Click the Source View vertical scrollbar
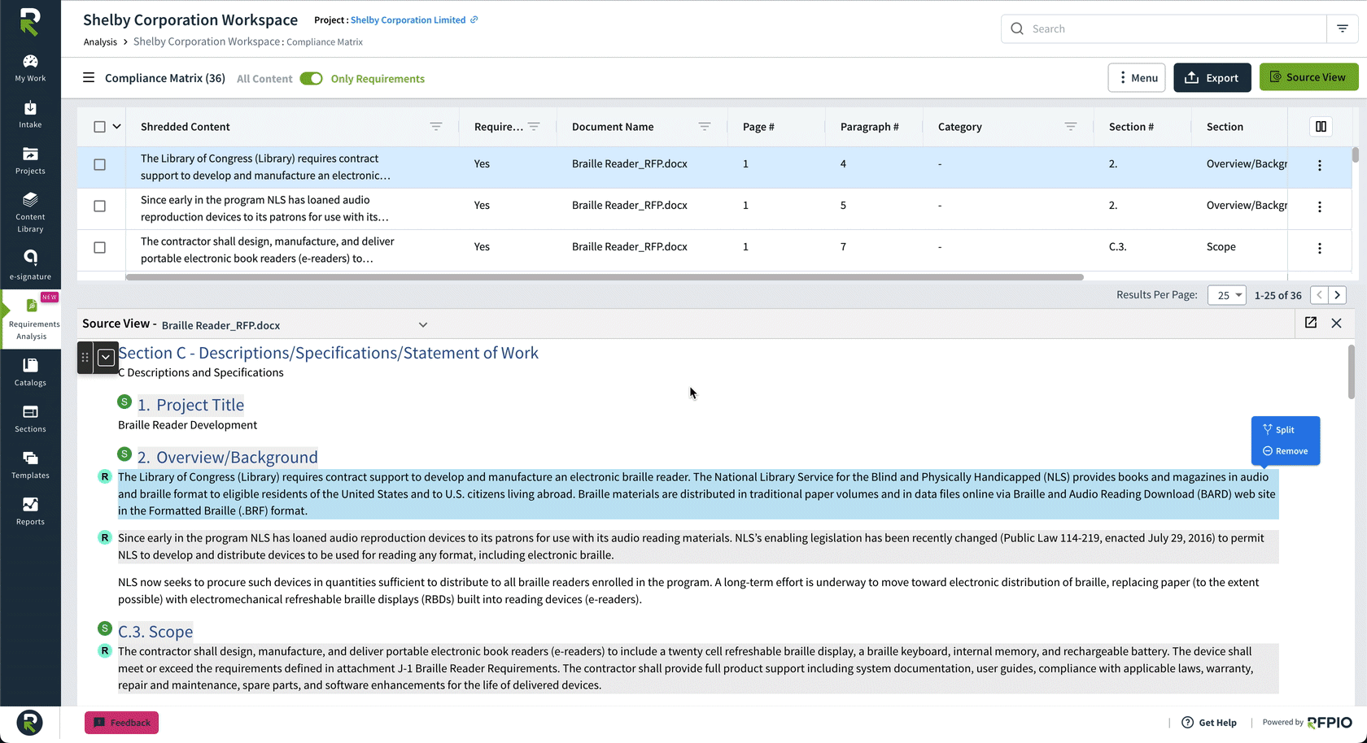 click(x=1352, y=372)
